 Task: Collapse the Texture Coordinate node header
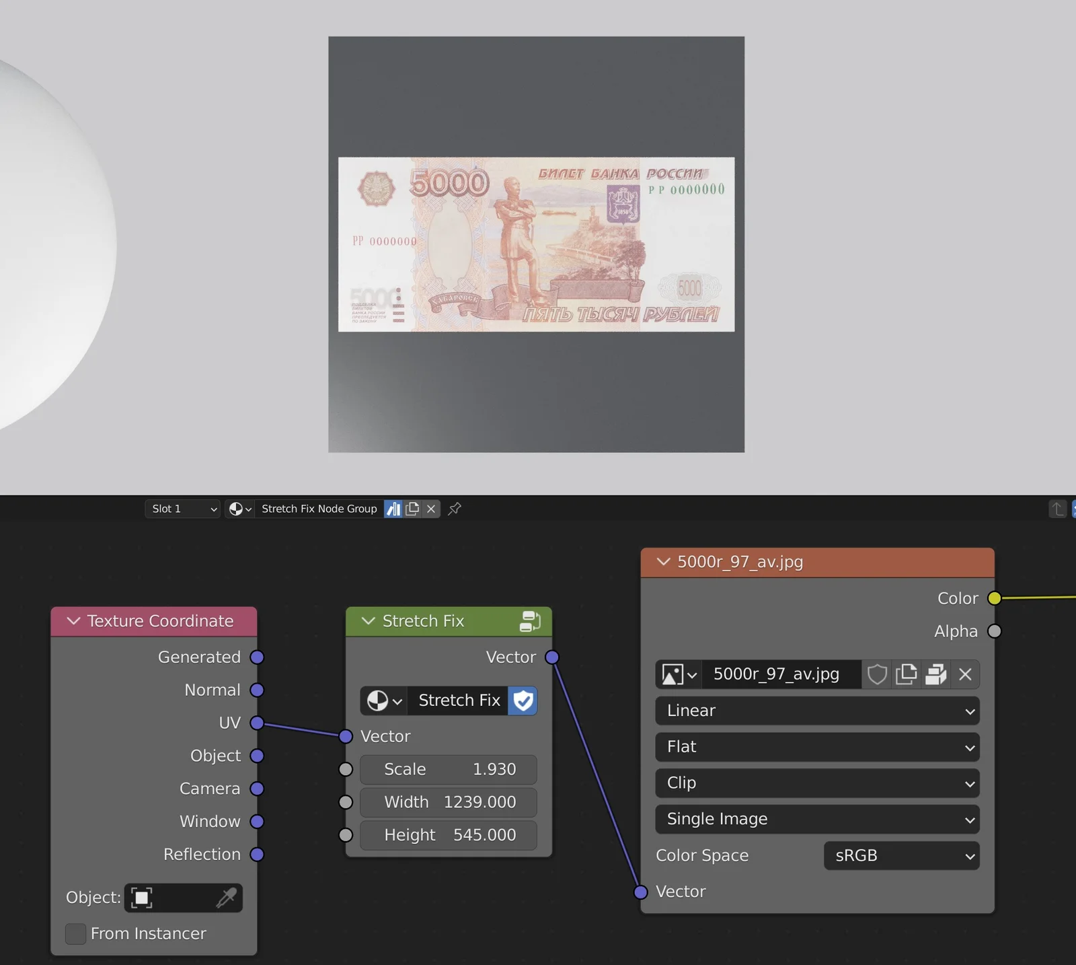click(74, 621)
